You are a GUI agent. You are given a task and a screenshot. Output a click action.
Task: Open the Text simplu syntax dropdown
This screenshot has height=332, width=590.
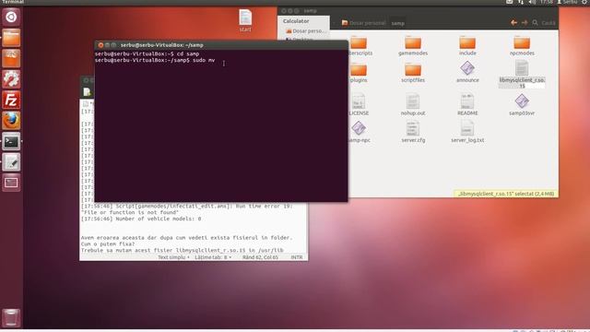coord(173,257)
